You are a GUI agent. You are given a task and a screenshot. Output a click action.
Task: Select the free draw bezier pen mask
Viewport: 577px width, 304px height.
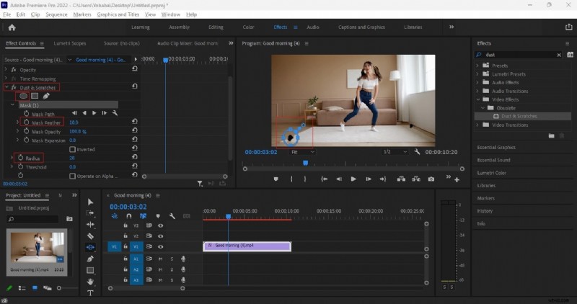pyautogui.click(x=46, y=96)
